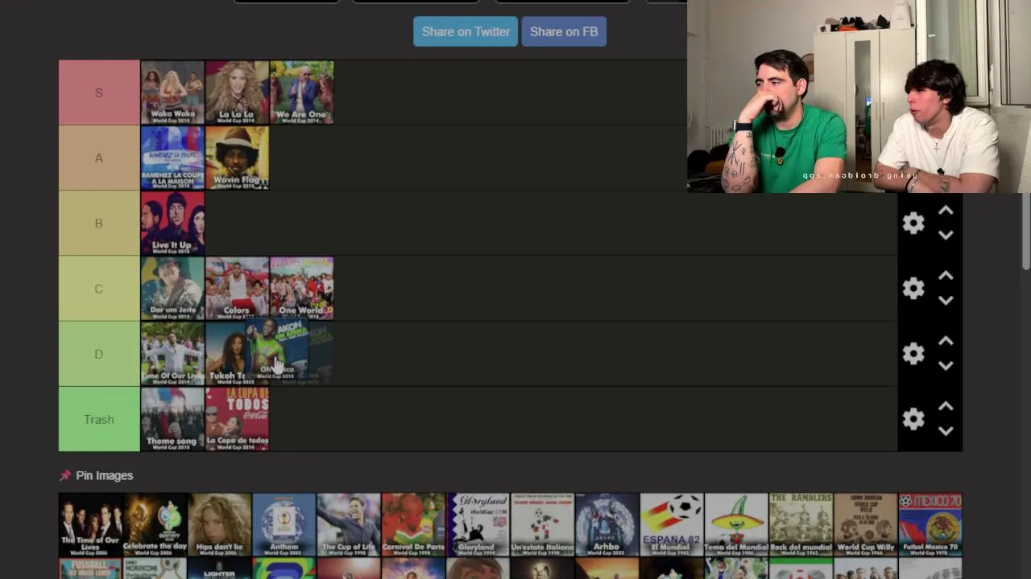Select the Trash tier label
1031x579 pixels.
tap(99, 419)
